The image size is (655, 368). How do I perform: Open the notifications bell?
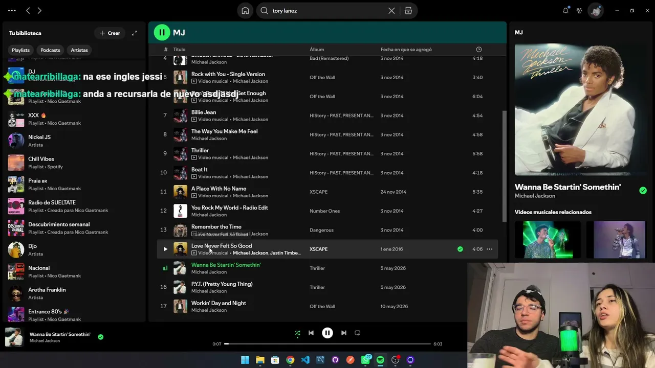tap(565, 10)
